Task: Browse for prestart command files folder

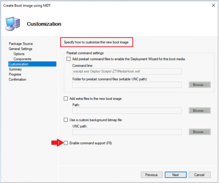Action: [x=199, y=85]
